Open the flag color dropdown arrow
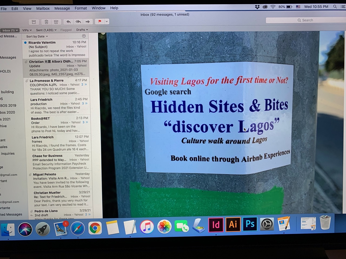This screenshot has height=259, width=346. tap(107, 22)
